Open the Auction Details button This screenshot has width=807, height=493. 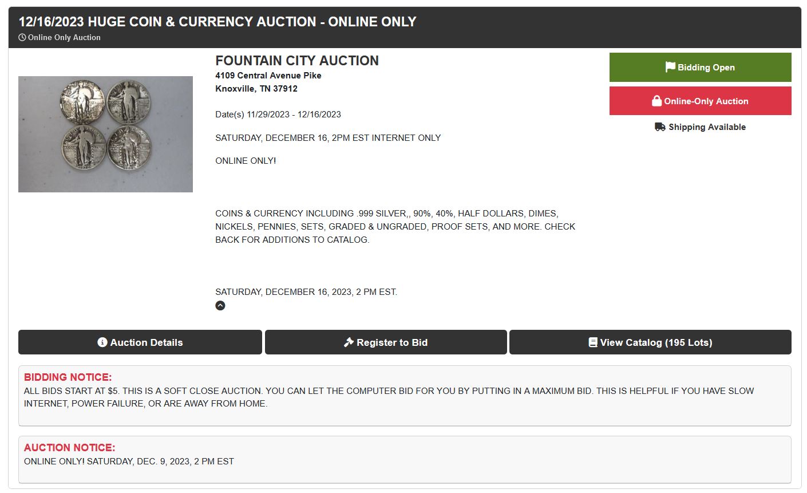[x=140, y=342]
